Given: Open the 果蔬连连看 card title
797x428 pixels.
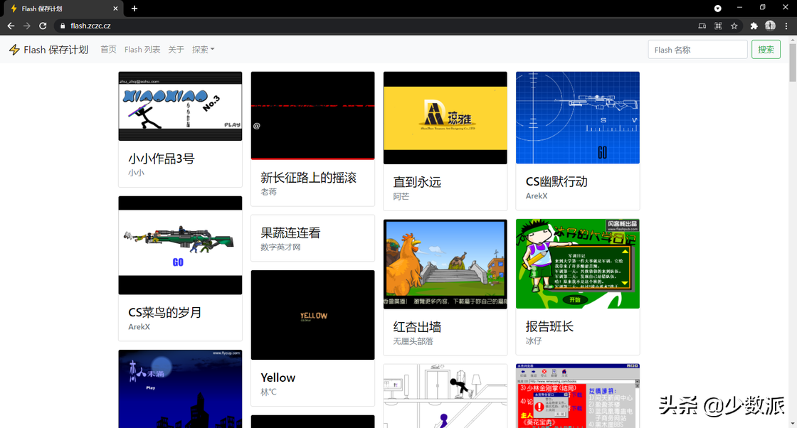Looking at the screenshot, I should (x=290, y=232).
